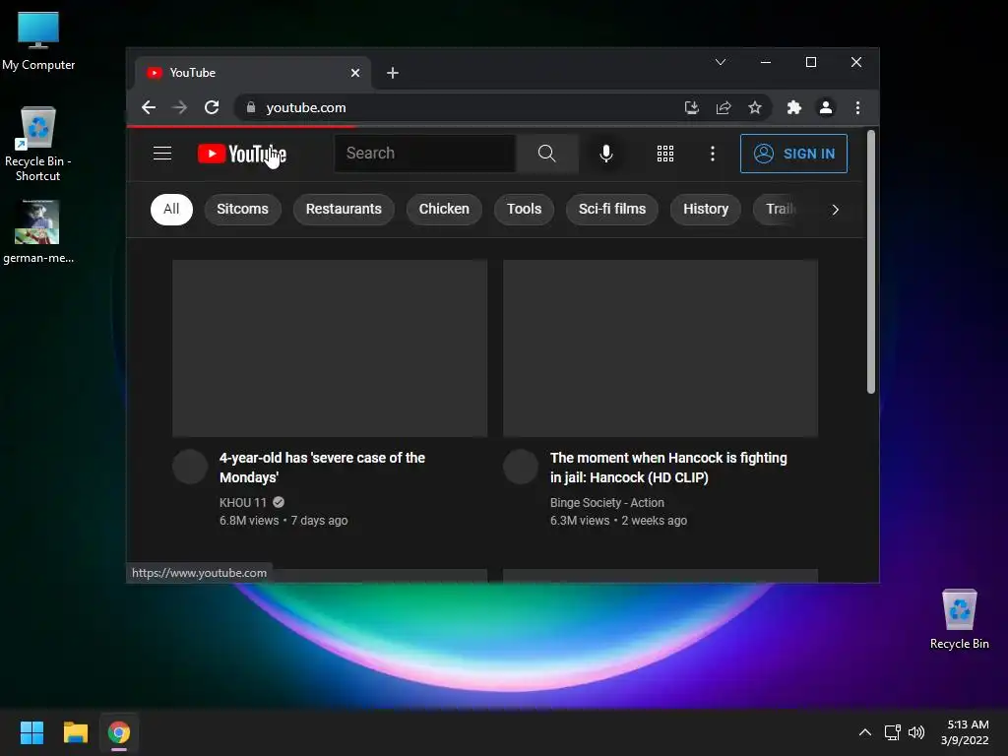Show more category chips with right arrow

(835, 210)
